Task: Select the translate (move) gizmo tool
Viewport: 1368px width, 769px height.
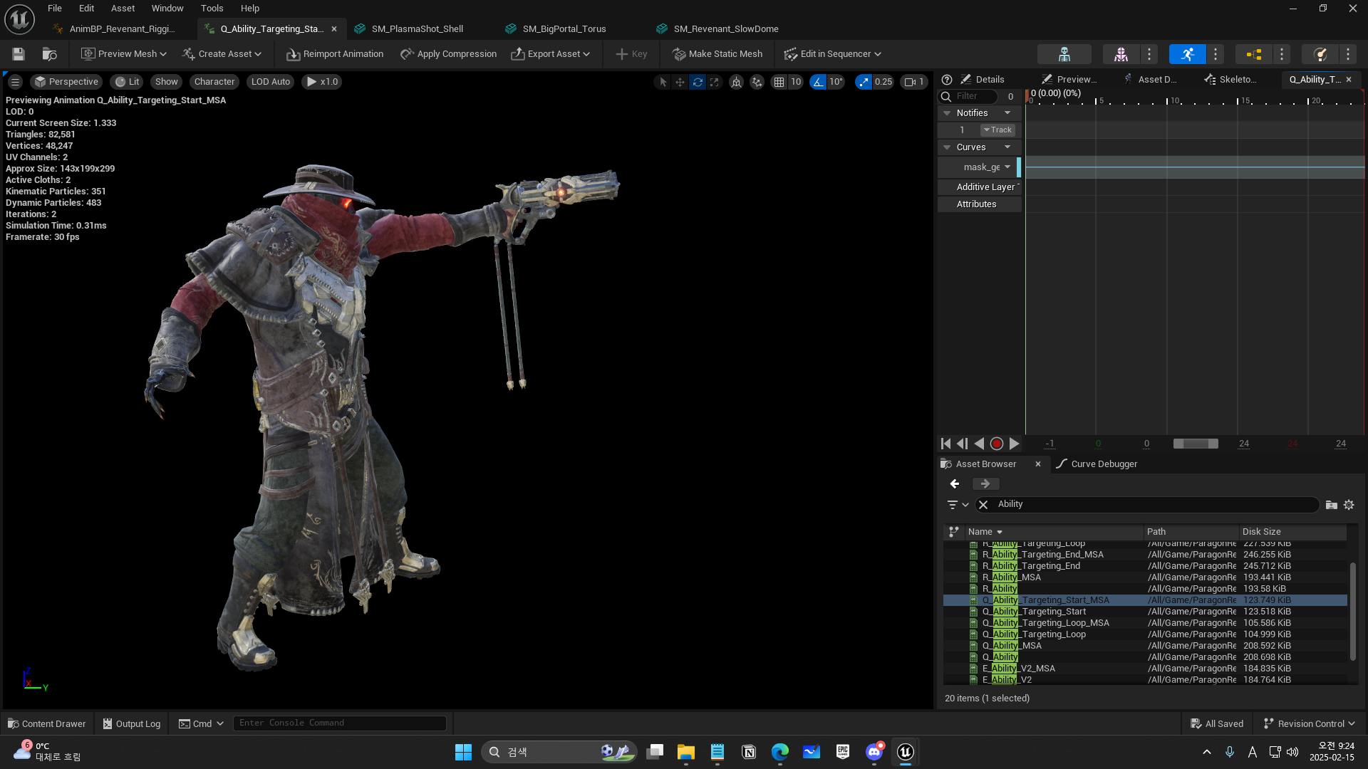Action: (x=680, y=82)
